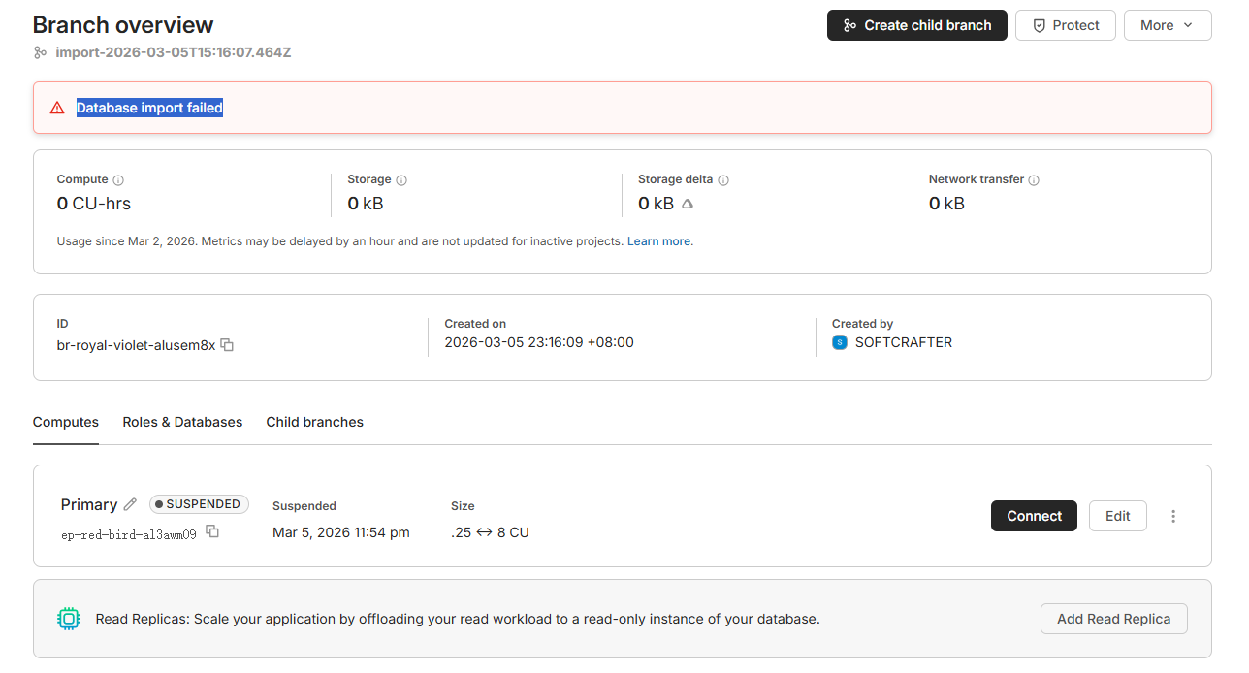Click the info icon beside Compute
This screenshot has width=1249, height=673.
[x=118, y=180]
